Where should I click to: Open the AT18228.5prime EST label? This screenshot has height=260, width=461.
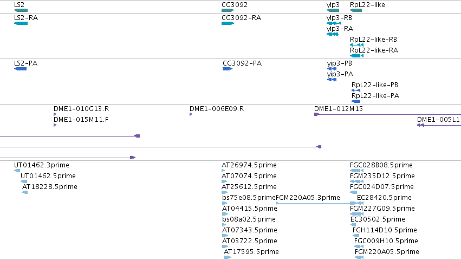[50, 187]
